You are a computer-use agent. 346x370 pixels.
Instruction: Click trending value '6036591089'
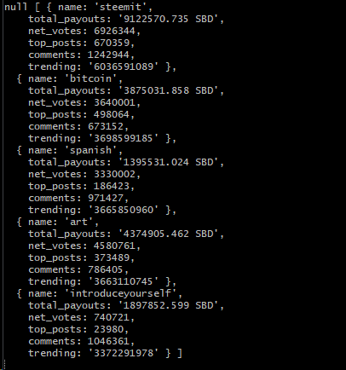coord(124,66)
